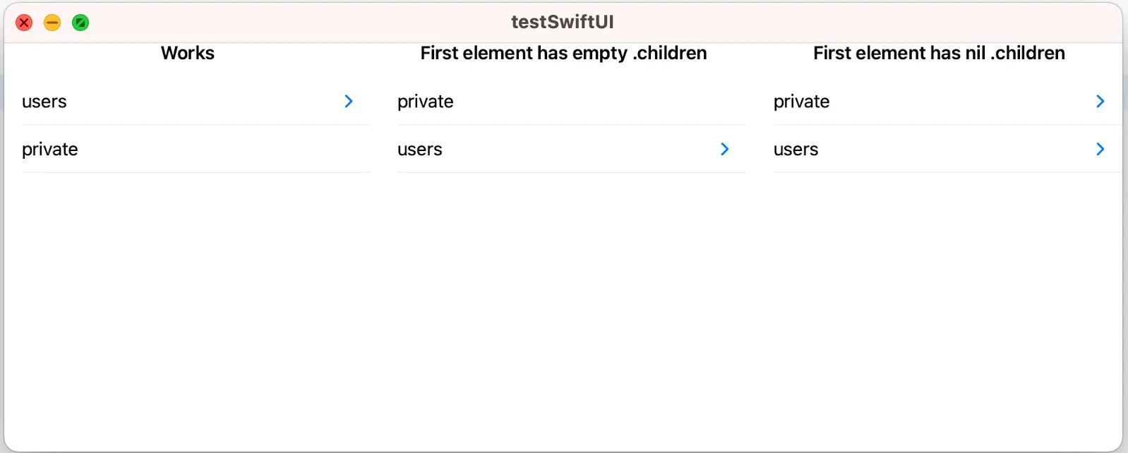The width and height of the screenshot is (1128, 453).
Task: Select the private row in Works list
Action: (x=50, y=150)
